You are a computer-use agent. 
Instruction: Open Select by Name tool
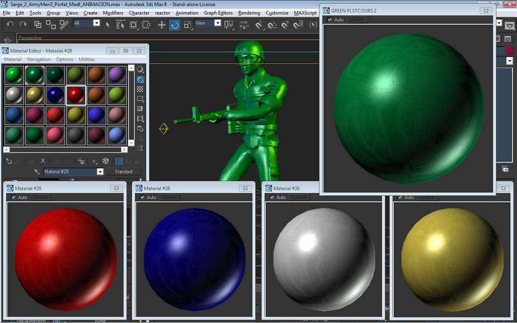pos(120,25)
